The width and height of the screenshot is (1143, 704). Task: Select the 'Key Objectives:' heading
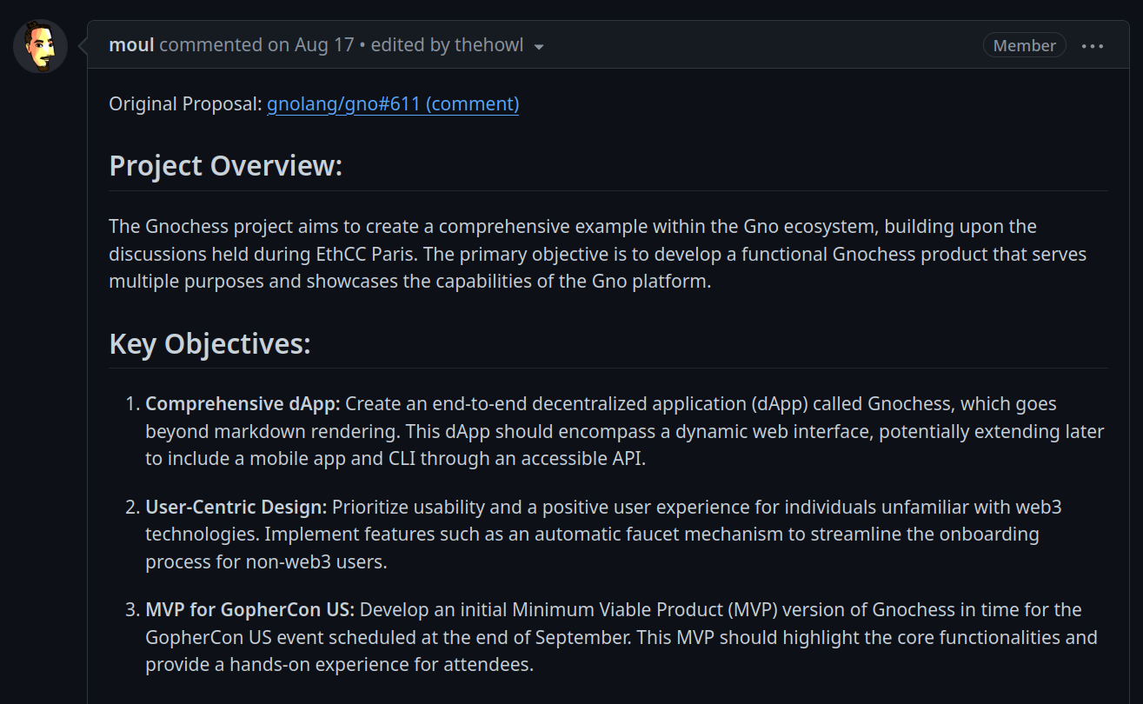[210, 343]
